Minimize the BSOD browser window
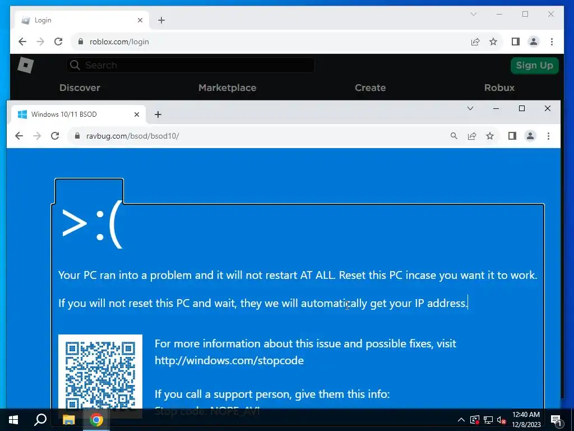 pyautogui.click(x=496, y=108)
